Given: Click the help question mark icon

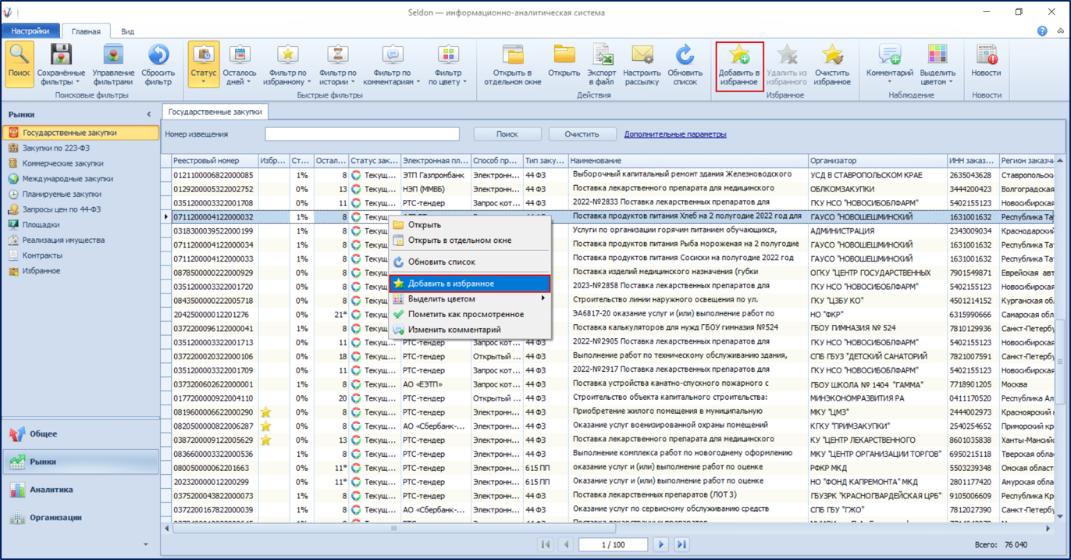Looking at the screenshot, I should (1042, 31).
